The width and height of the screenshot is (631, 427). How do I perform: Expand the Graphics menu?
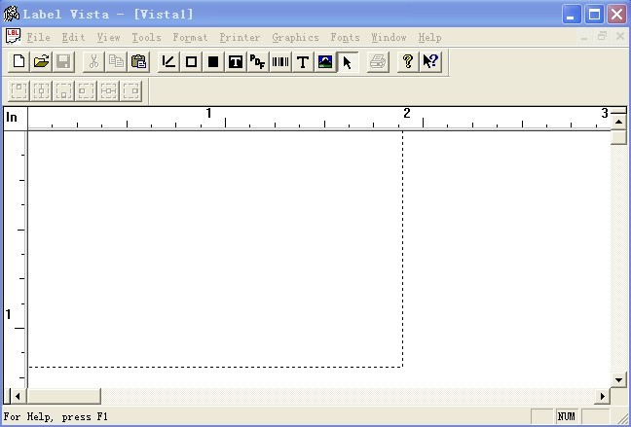click(x=295, y=38)
